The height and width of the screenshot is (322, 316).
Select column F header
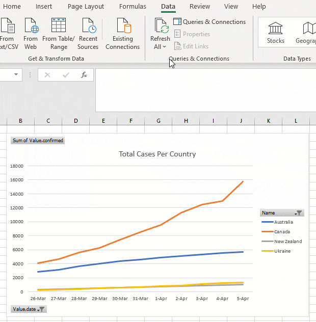coord(131,121)
